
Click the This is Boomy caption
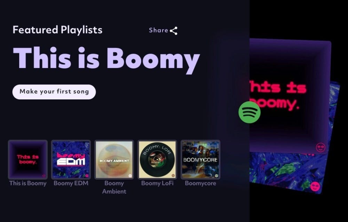pos(28,183)
